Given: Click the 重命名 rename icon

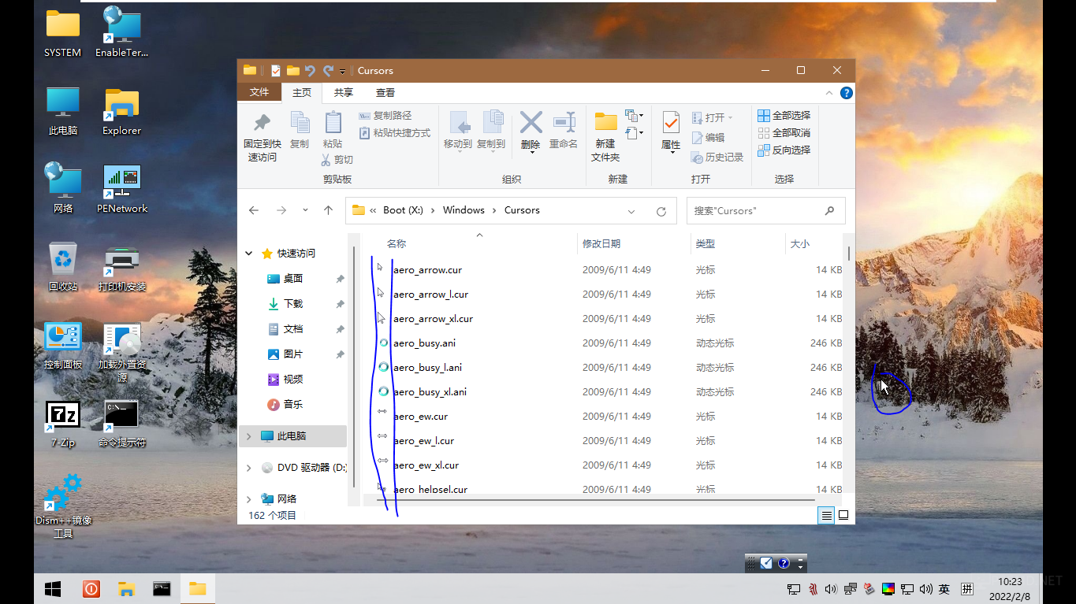Looking at the screenshot, I should click(564, 122).
